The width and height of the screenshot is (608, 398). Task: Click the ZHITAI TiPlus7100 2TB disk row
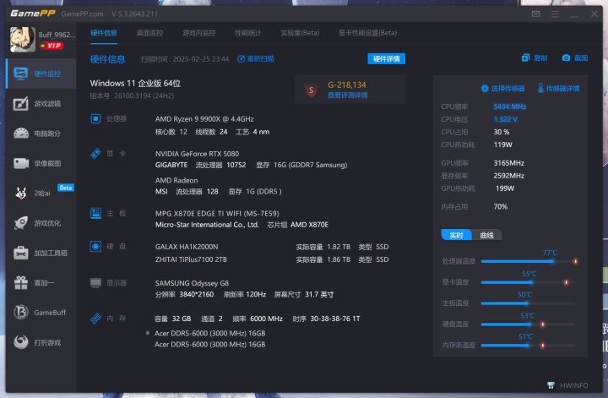[x=272, y=259]
